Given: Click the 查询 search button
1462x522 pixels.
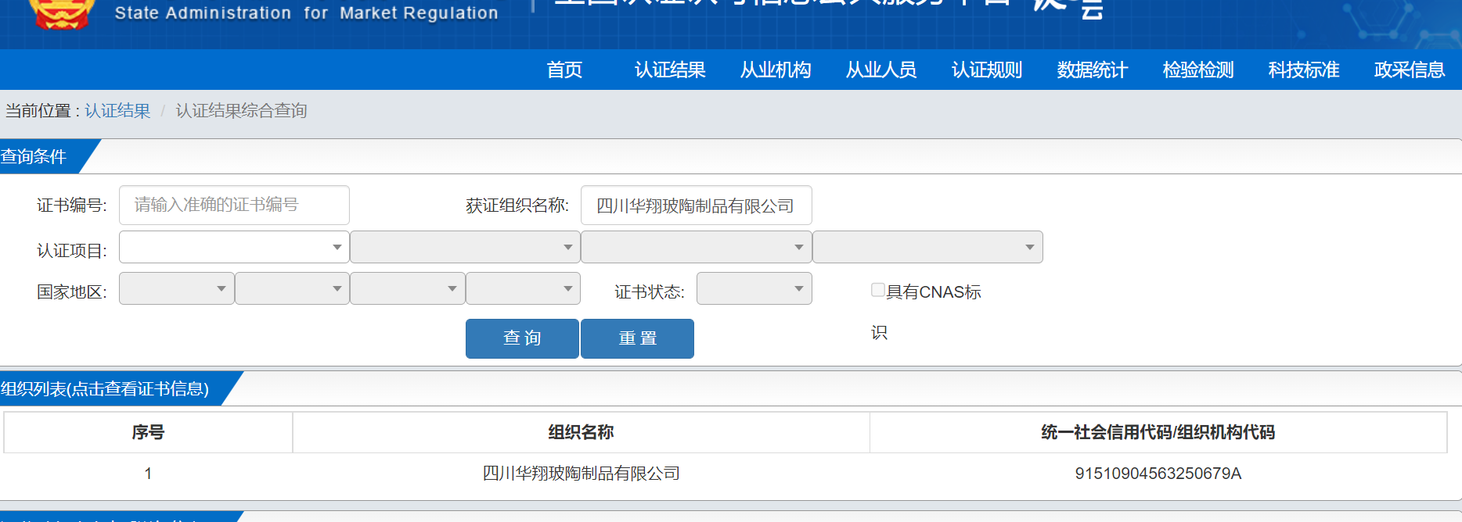Looking at the screenshot, I should (522, 338).
